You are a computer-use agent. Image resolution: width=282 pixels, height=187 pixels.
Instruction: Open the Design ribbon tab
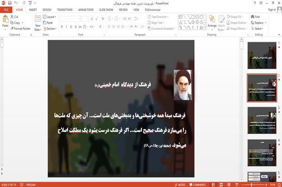(x=47, y=10)
